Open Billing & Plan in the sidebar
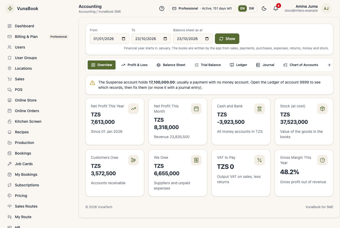The height and width of the screenshot is (228, 340). coord(38,37)
